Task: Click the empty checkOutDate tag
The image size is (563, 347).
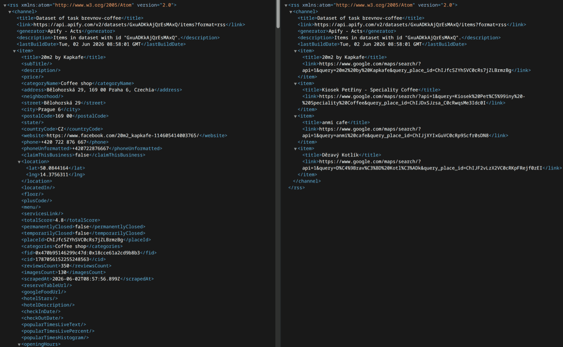Action: 43,318
